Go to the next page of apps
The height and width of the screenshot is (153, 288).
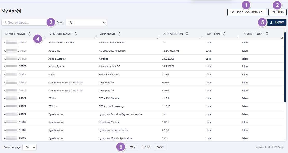pos(160,147)
